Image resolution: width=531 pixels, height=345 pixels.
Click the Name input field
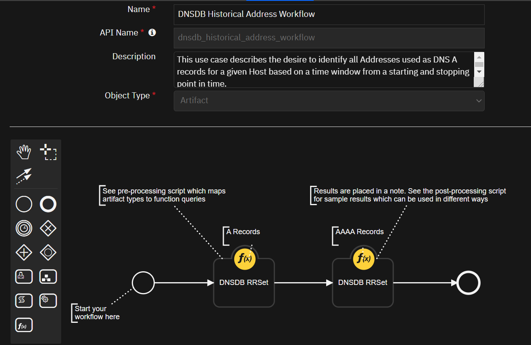click(x=329, y=15)
